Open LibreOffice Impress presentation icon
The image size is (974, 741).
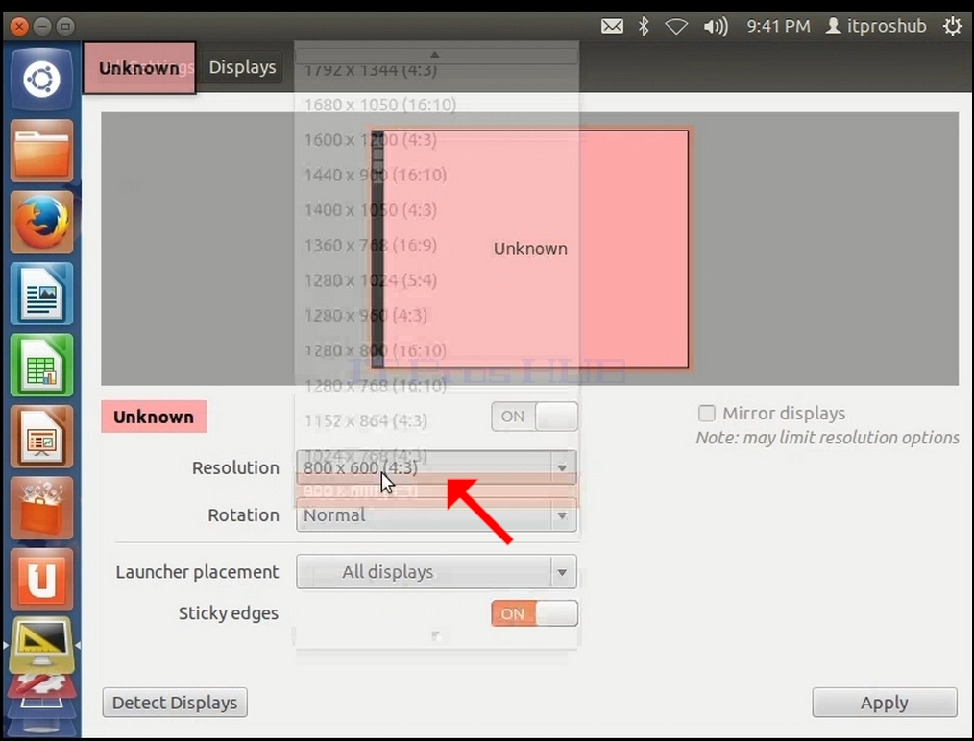41,437
